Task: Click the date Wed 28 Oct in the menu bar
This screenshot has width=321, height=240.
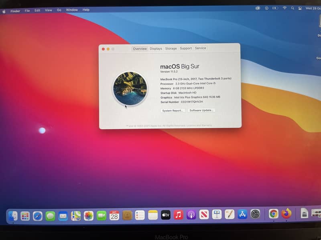Action: [313, 8]
